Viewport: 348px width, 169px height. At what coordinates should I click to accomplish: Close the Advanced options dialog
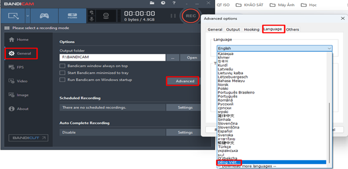tap(343, 19)
